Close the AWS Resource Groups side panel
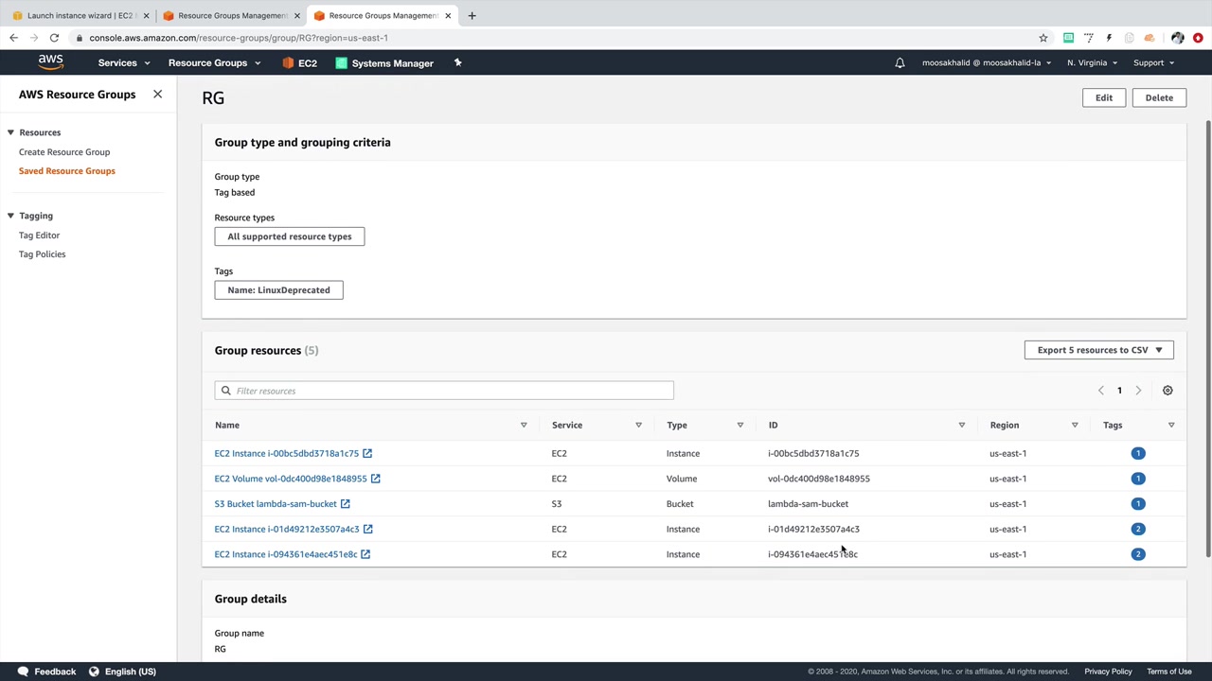This screenshot has width=1212, height=681. coord(157,95)
